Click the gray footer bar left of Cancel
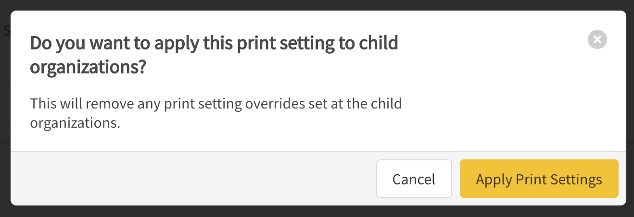Screen dimensions: 634x217 click(x=192, y=179)
